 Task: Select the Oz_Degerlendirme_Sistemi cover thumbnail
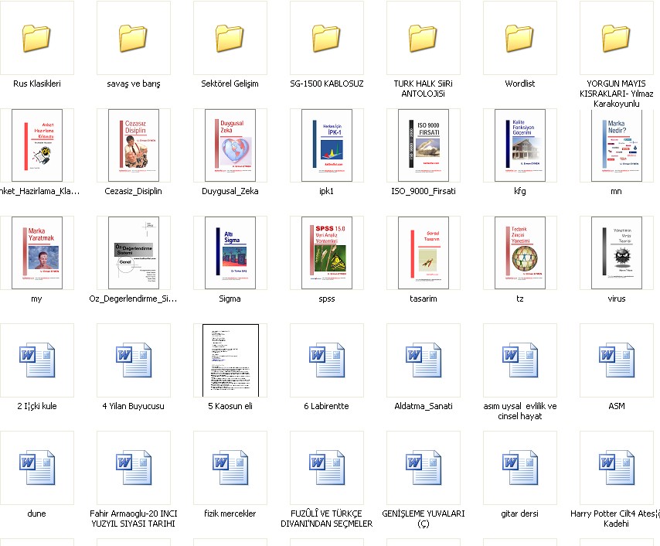pyautogui.click(x=134, y=253)
